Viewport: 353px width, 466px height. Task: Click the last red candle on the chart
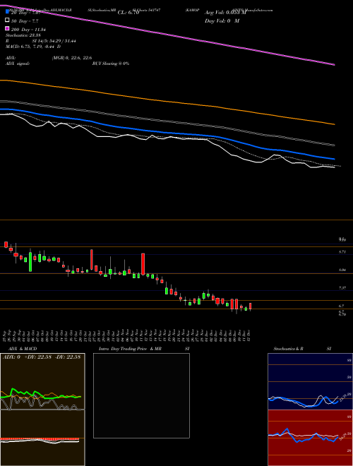point(251,306)
